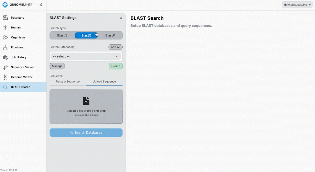315x172 pixels.
Task: Click the Datastore sidebar icon
Action: coord(5,18)
